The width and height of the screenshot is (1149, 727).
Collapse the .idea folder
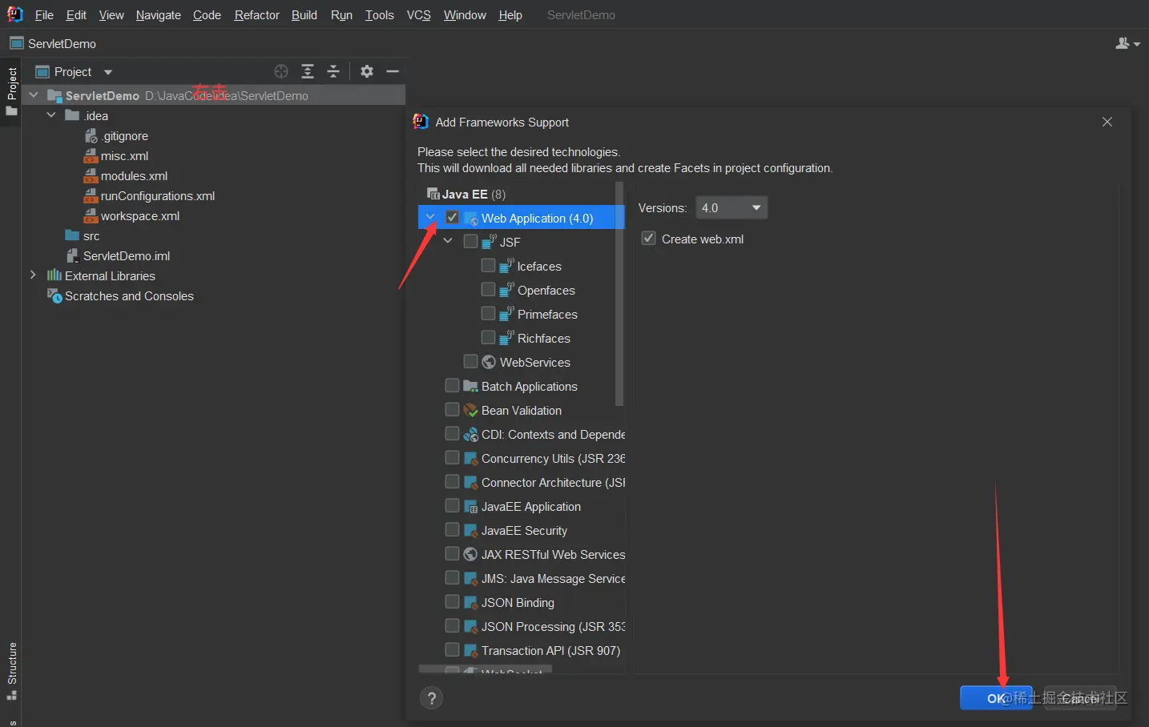pos(51,115)
